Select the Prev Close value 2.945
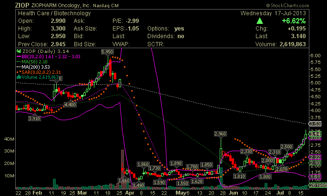 tap(58, 44)
